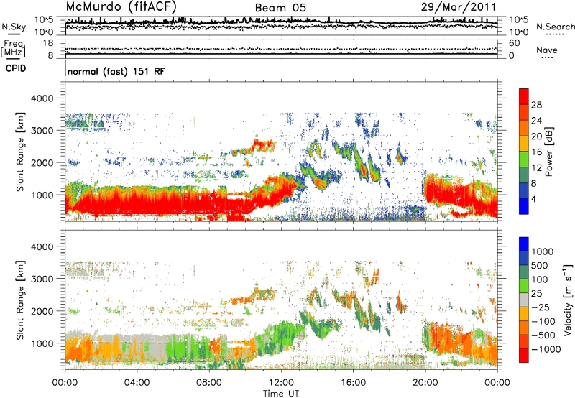The height and width of the screenshot is (398, 575).
Task: Click the Beam 05 label
Action: pos(280,8)
